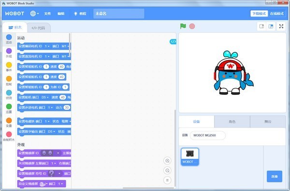
Task: Click the green flag to run program
Action: (x=183, y=26)
